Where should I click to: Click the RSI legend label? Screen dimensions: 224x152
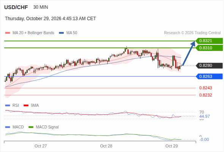16,105
